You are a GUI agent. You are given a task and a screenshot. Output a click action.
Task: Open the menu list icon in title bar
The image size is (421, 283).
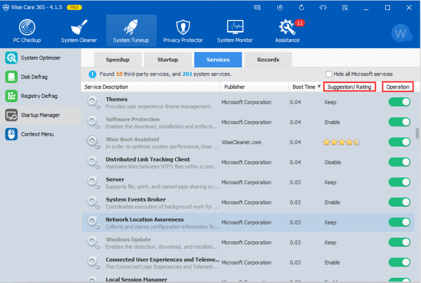pos(345,7)
